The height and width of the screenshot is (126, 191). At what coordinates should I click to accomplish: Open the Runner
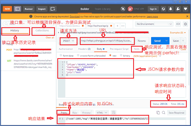29,9
